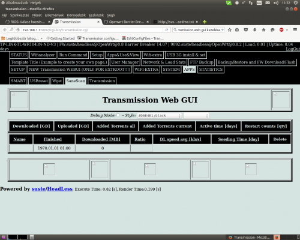Toggle the Debug Mode checkbox
Screen dimensions: 300x240
coord(118,115)
